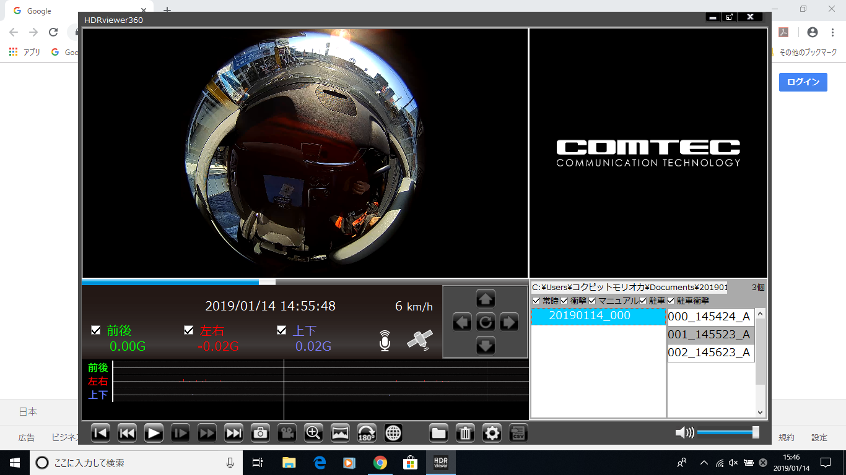The image size is (846, 475).
Task: Open the folder browse icon
Action: point(438,433)
